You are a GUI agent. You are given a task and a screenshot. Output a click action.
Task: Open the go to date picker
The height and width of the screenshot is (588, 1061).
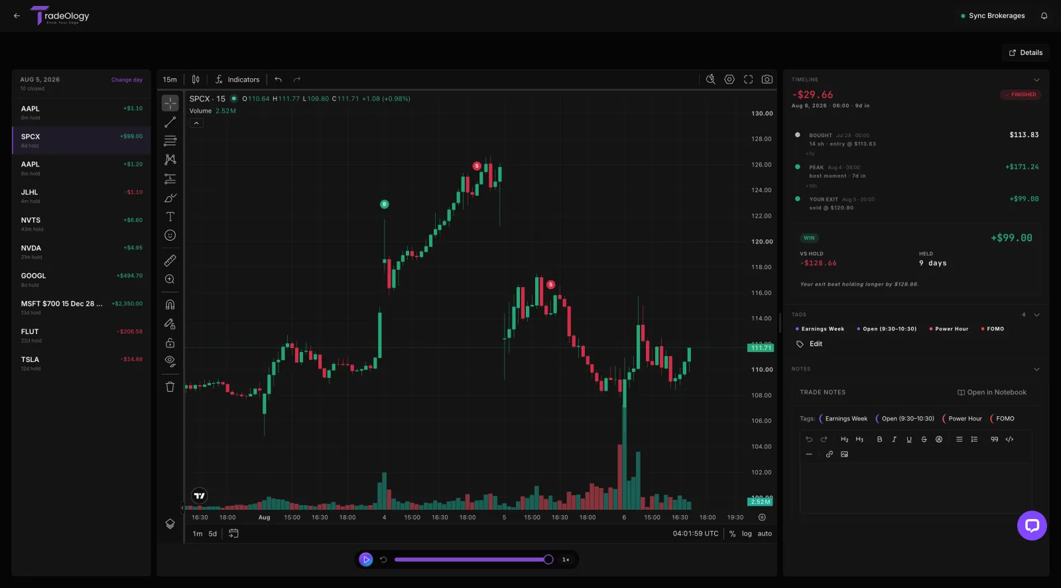click(233, 534)
